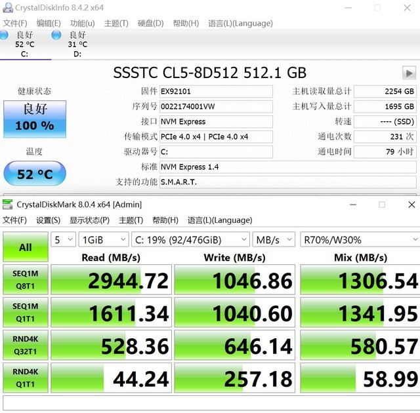Open 功能(u) menu in CrystalDiskInfo
Viewport: 420px width, 413px height.
(82, 23)
